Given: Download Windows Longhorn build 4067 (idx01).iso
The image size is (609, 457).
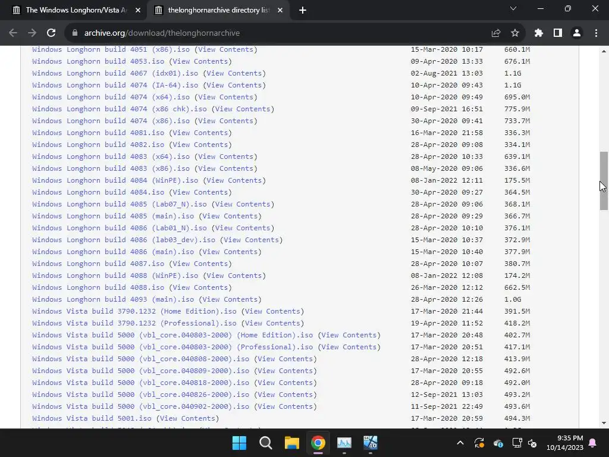Looking at the screenshot, I should click(x=115, y=73).
